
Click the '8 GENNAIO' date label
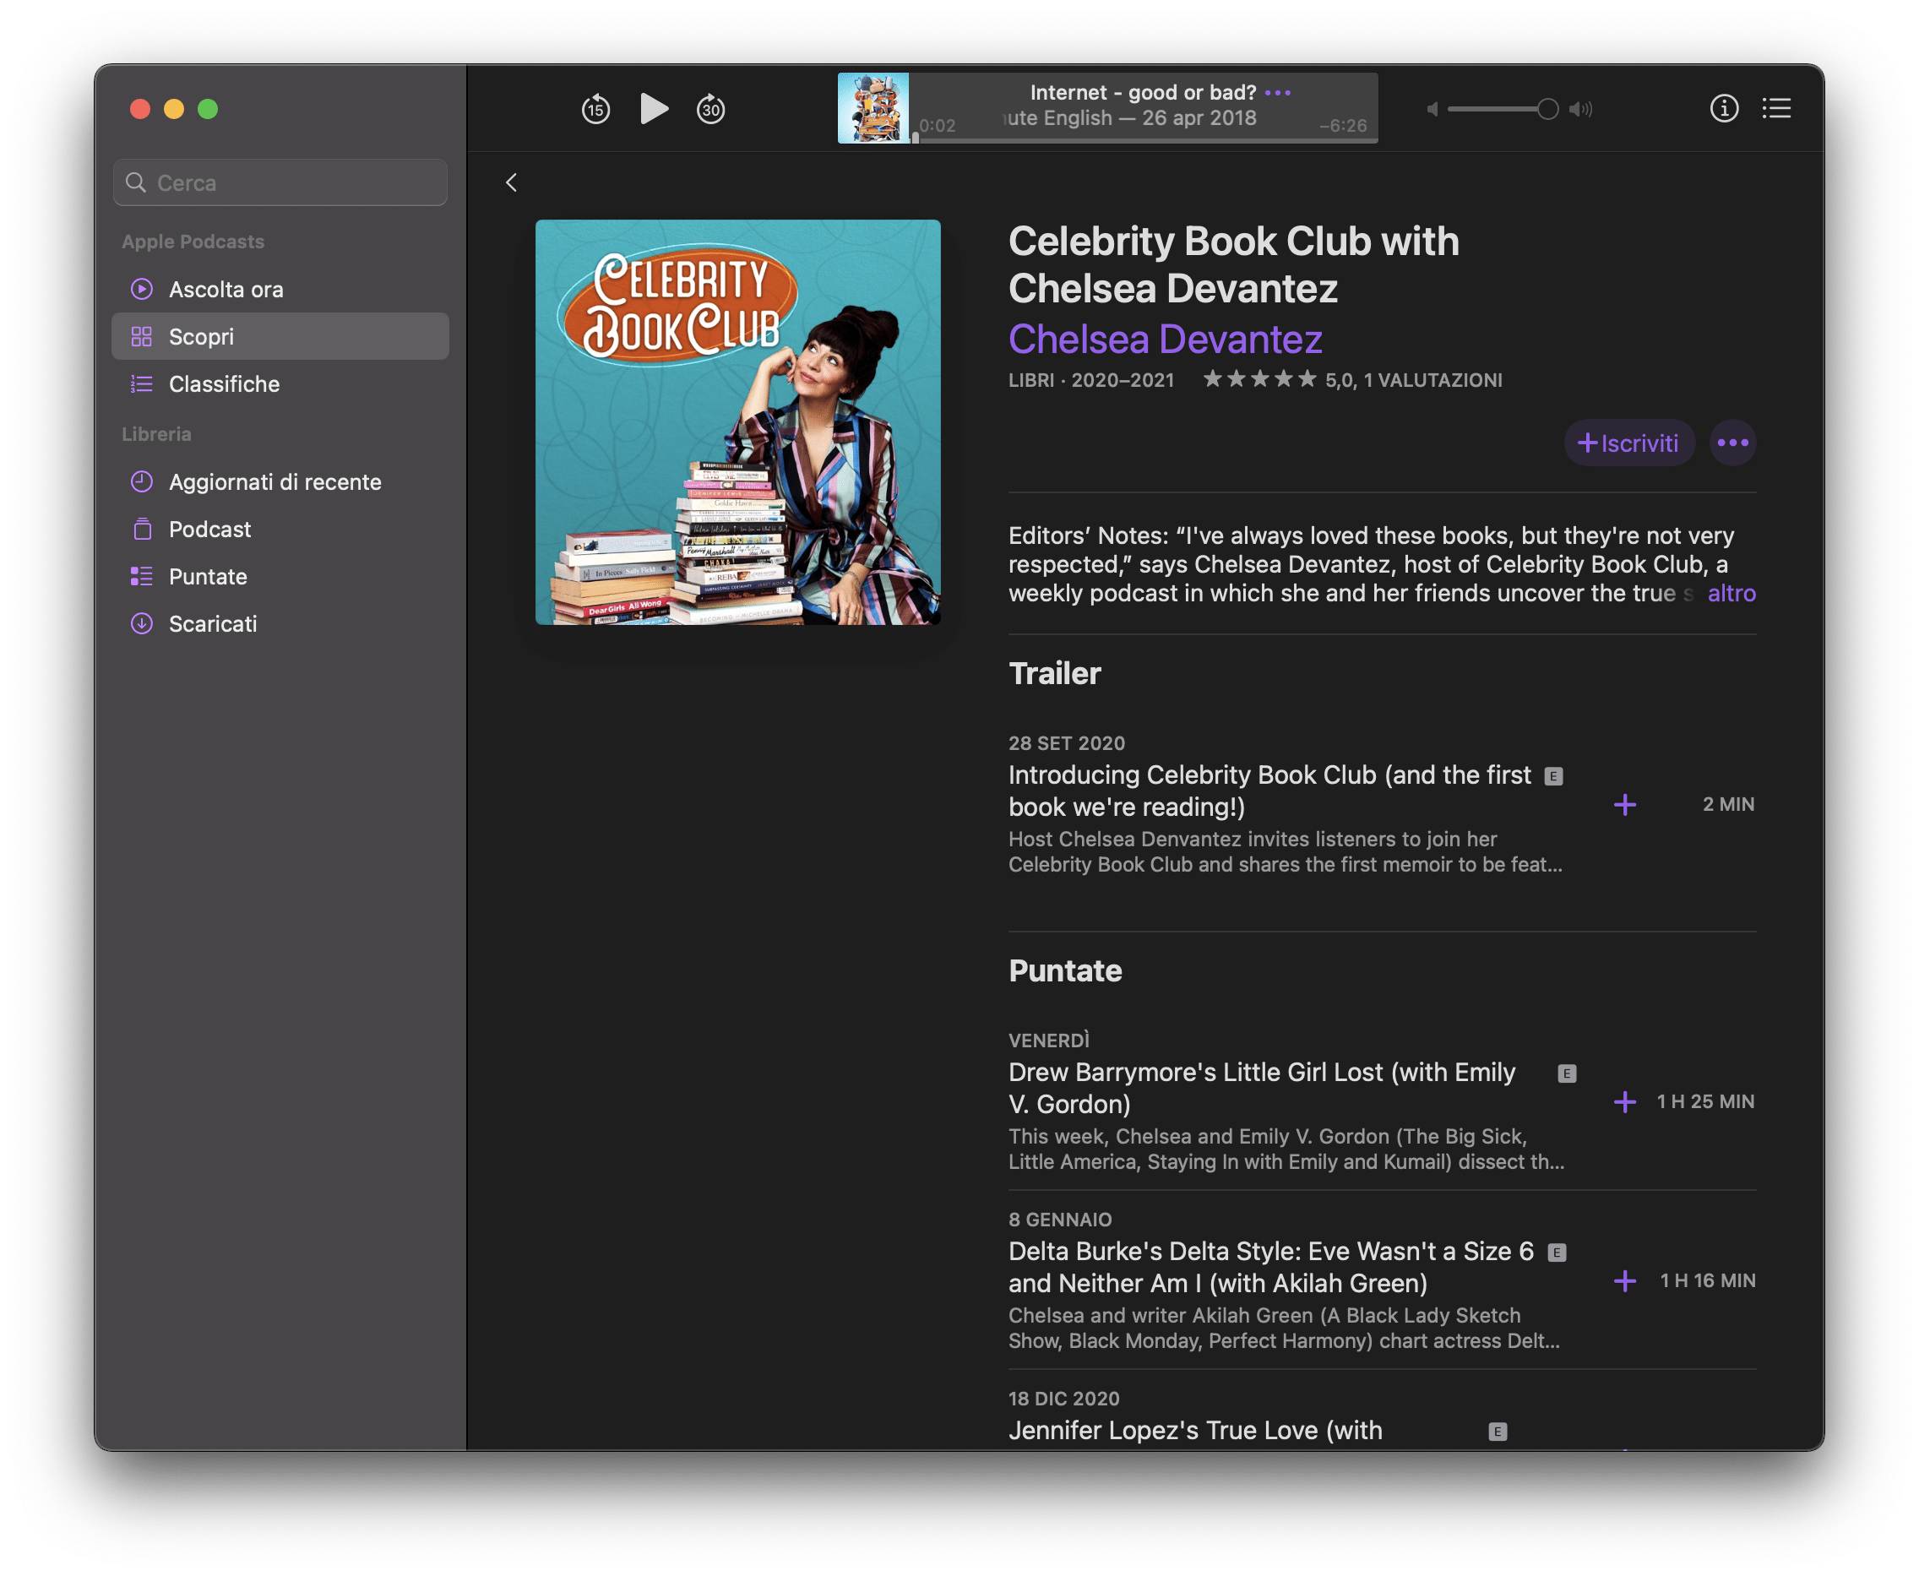pyautogui.click(x=1060, y=1220)
